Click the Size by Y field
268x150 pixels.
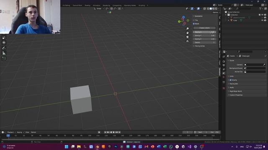coord(204,35)
